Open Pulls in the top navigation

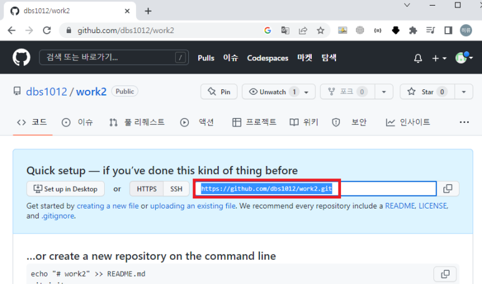pos(206,58)
